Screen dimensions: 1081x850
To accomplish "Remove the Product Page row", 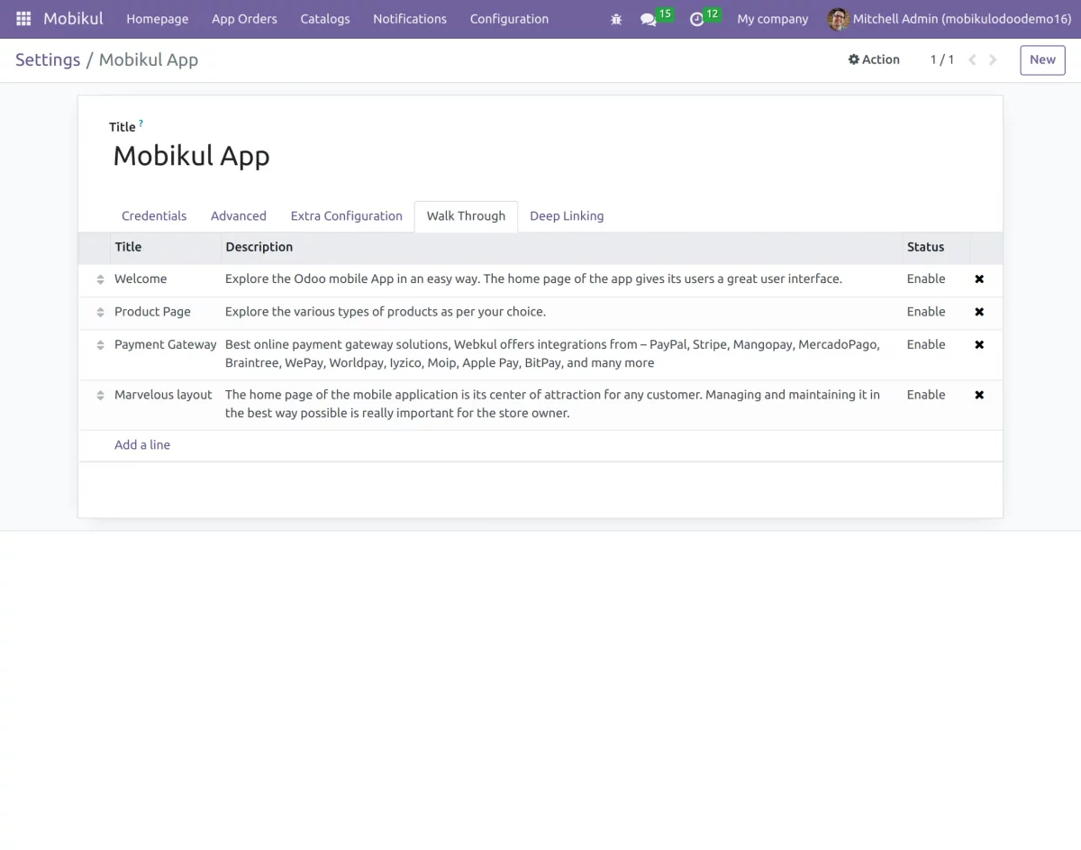I will pyautogui.click(x=979, y=312).
